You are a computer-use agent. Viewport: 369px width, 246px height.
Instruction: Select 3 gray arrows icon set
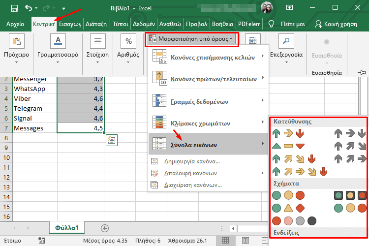[x=350, y=133]
